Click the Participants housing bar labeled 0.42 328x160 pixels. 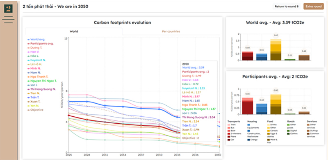tap(262, 109)
